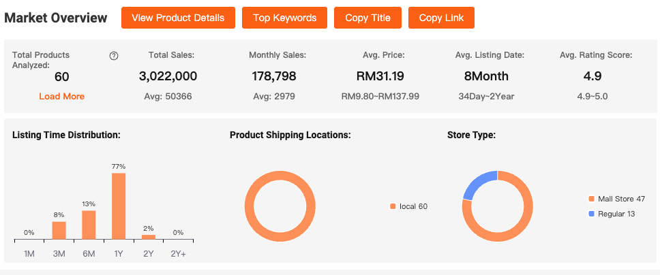Click the Load More link
This screenshot has height=275, width=660.
click(x=62, y=96)
